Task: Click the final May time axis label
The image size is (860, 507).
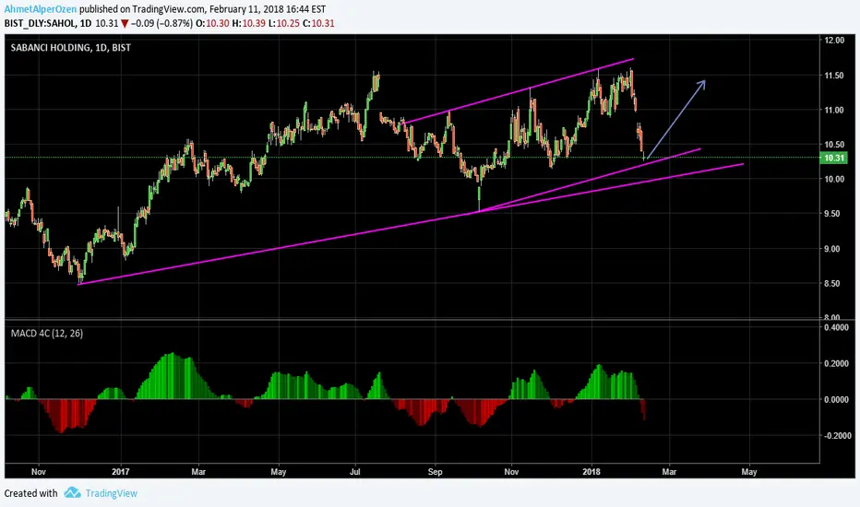Action: pos(749,471)
